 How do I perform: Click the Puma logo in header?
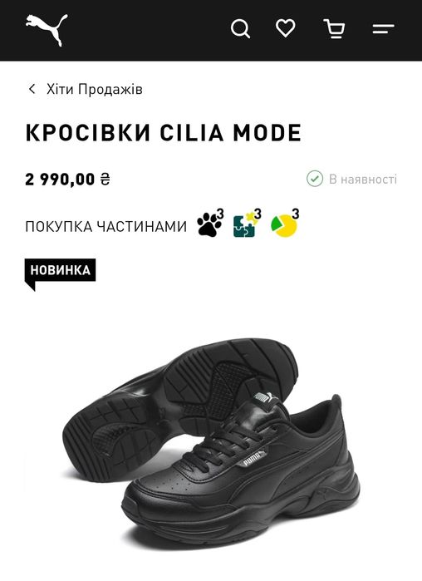(x=47, y=30)
